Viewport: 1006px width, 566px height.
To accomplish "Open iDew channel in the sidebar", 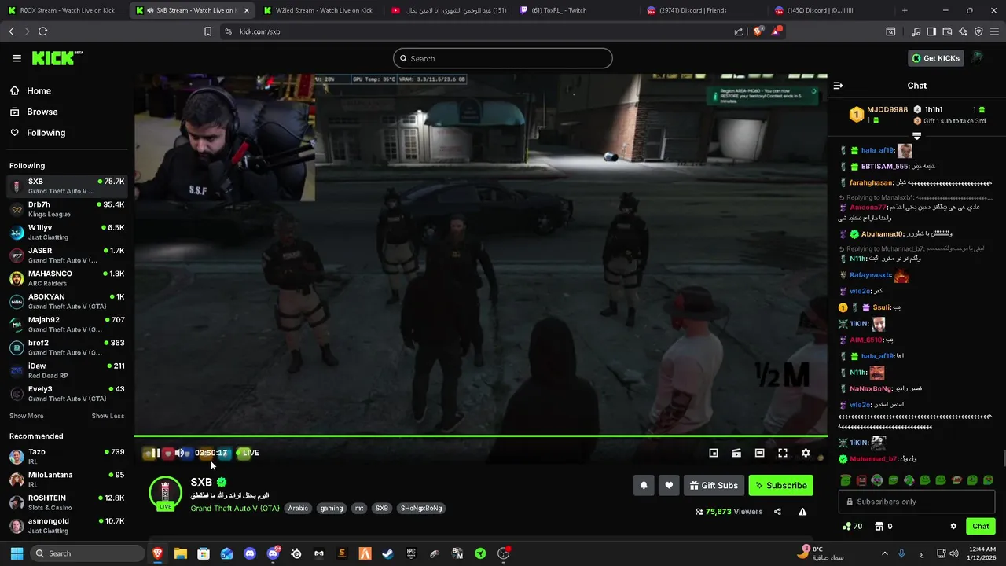I will pos(67,370).
